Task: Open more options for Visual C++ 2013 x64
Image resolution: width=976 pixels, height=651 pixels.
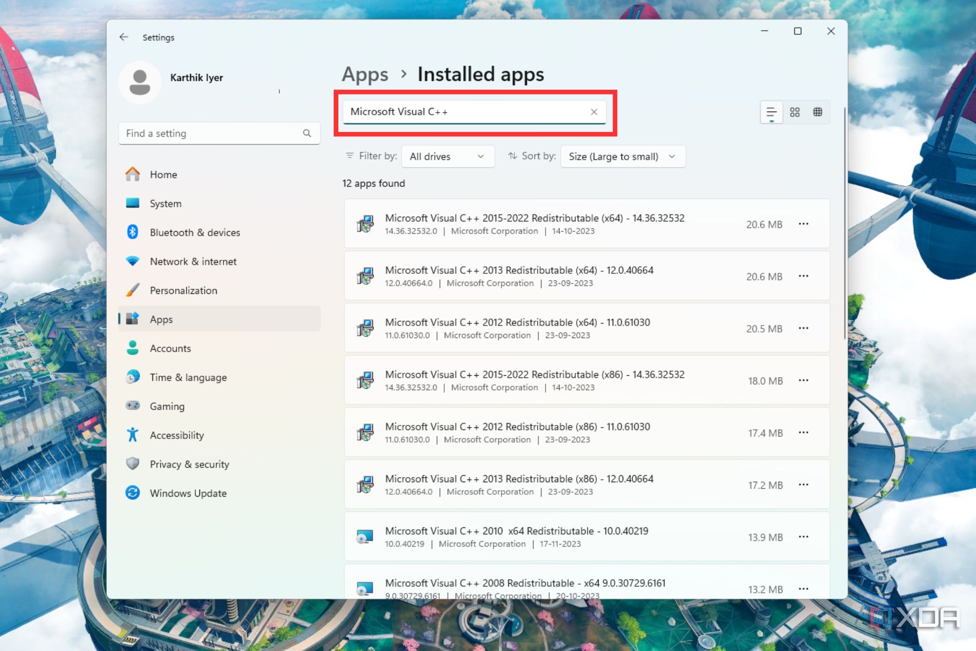Action: click(803, 276)
